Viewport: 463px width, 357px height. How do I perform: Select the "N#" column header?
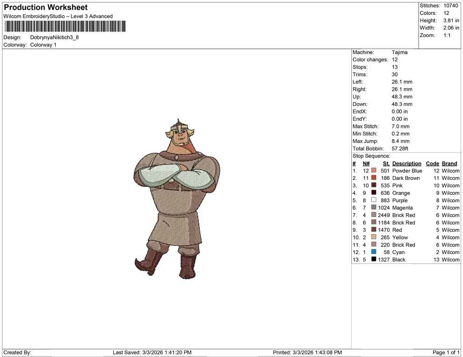pyautogui.click(x=366, y=164)
